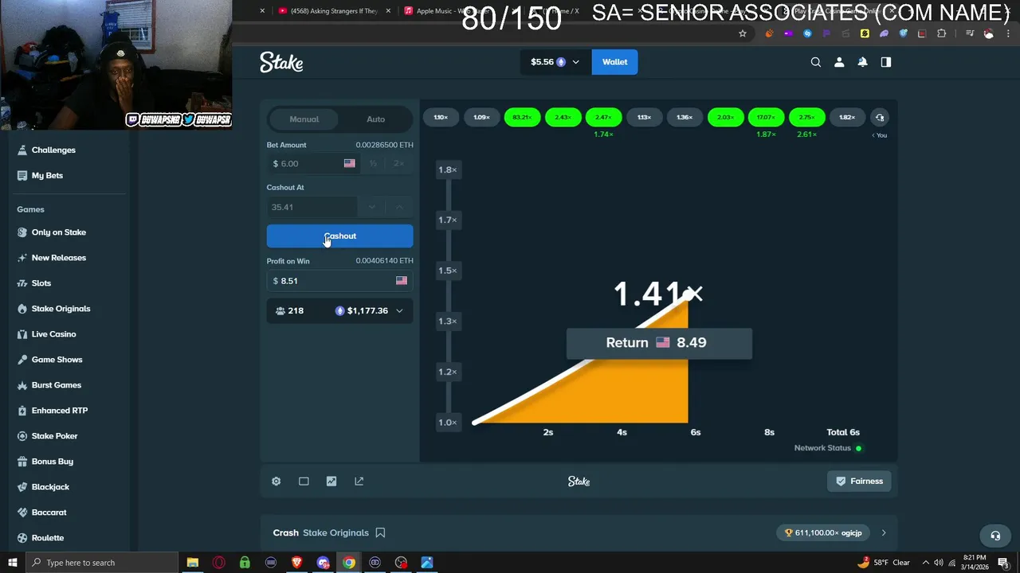
Task: Open the search magnifier in Stake header
Action: click(816, 62)
